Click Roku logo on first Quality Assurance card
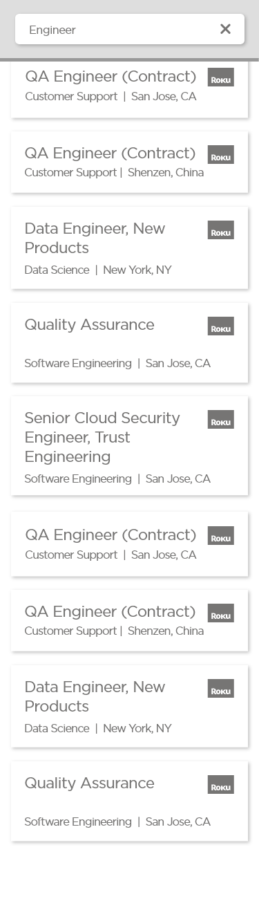 221,326
